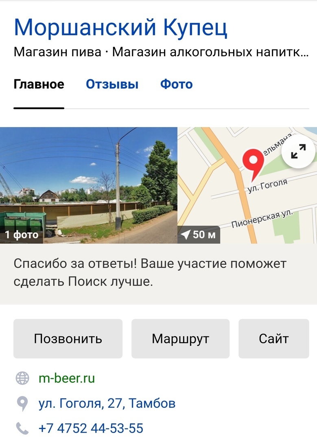Open the Отзывы tab
The height and width of the screenshot is (440, 317).
[112, 84]
